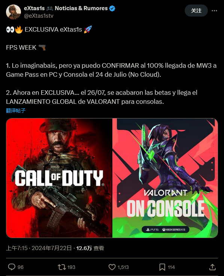Click the 翻译帖子 translate link

(x=16, y=111)
